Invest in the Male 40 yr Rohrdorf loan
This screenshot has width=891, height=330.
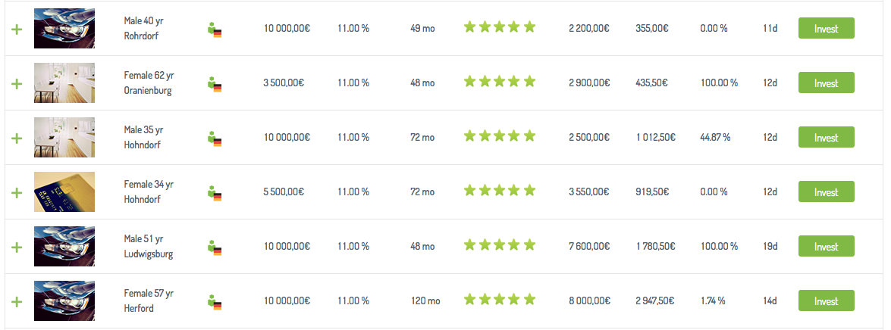click(826, 29)
